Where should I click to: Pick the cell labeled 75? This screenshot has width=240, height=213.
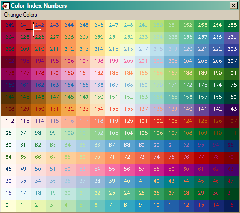click(172, 157)
